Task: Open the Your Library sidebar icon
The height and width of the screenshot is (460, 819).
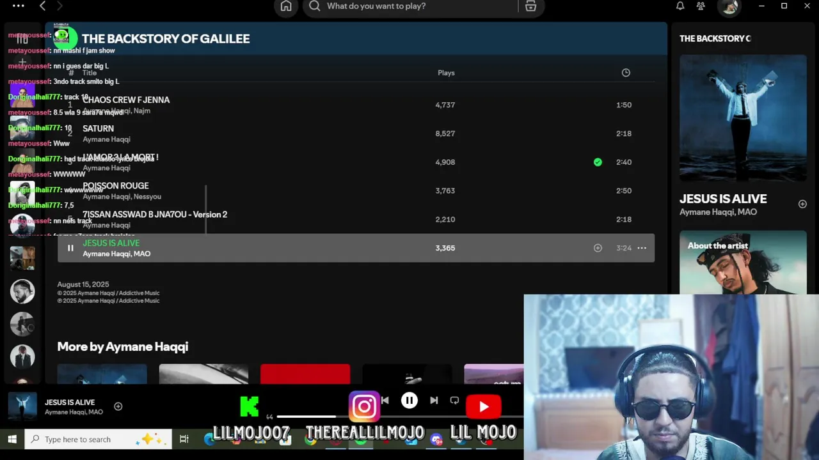Action: (x=22, y=39)
